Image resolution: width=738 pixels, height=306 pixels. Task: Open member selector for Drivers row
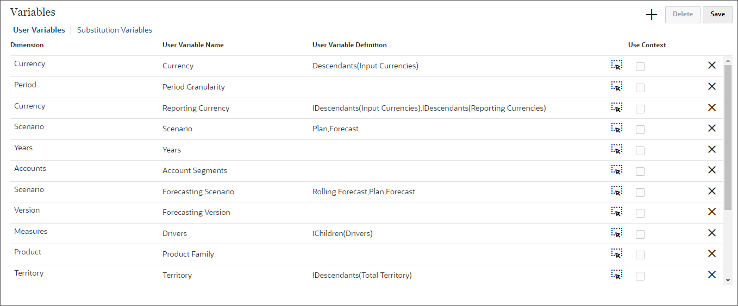[617, 233]
